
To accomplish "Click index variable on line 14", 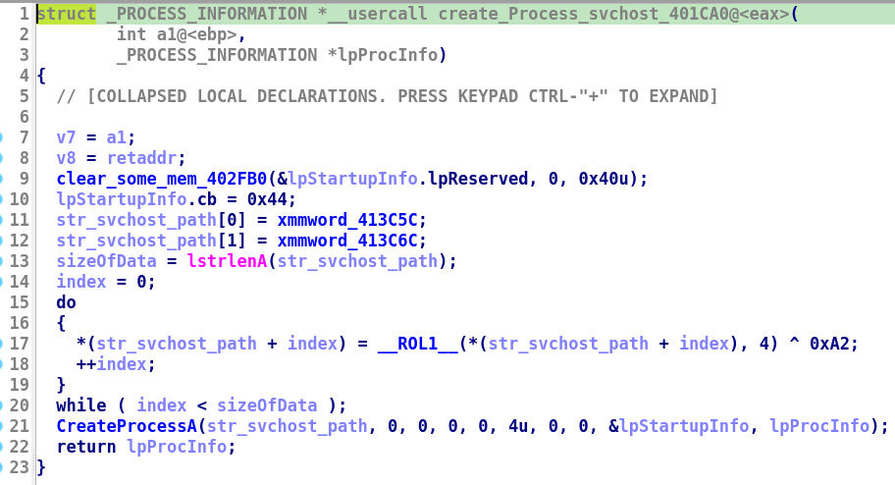I will pyautogui.click(x=81, y=282).
